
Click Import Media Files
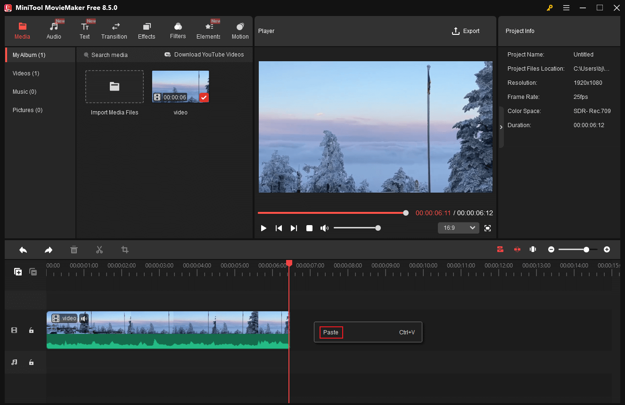(114, 87)
